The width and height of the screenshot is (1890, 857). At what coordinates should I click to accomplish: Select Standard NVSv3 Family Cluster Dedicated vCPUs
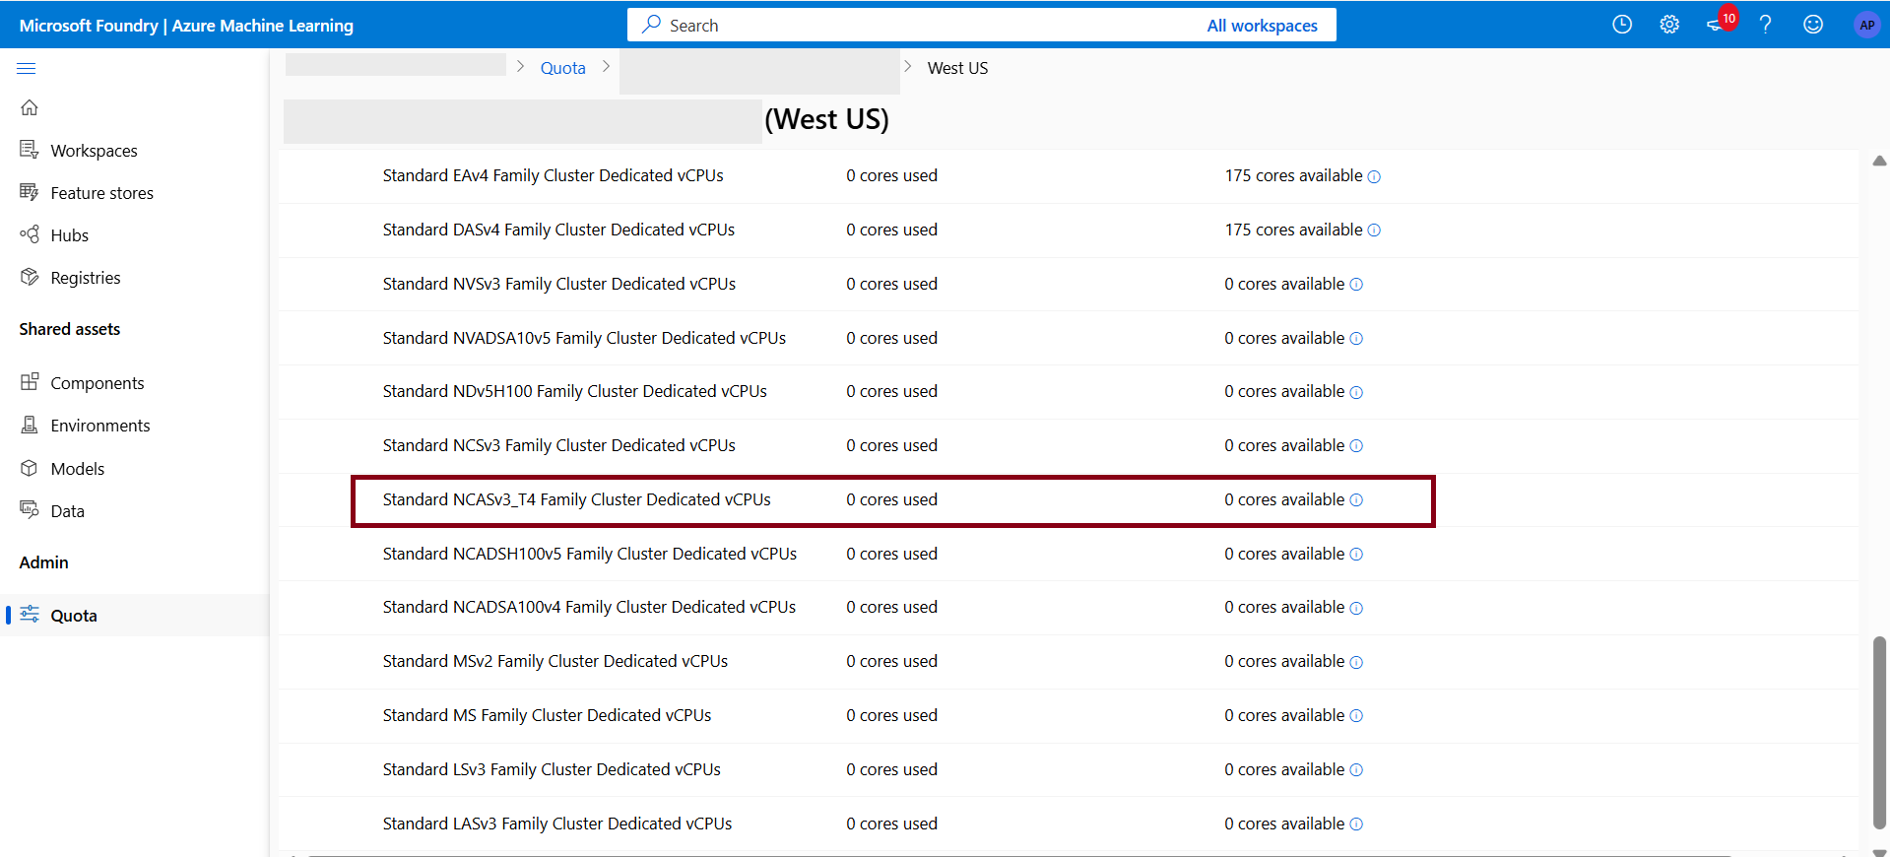point(558,284)
